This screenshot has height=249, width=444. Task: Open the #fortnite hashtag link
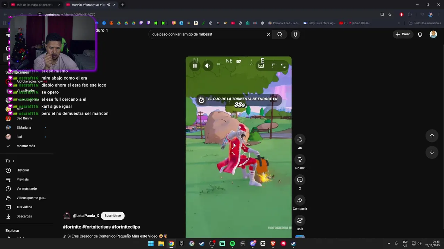[72, 227]
